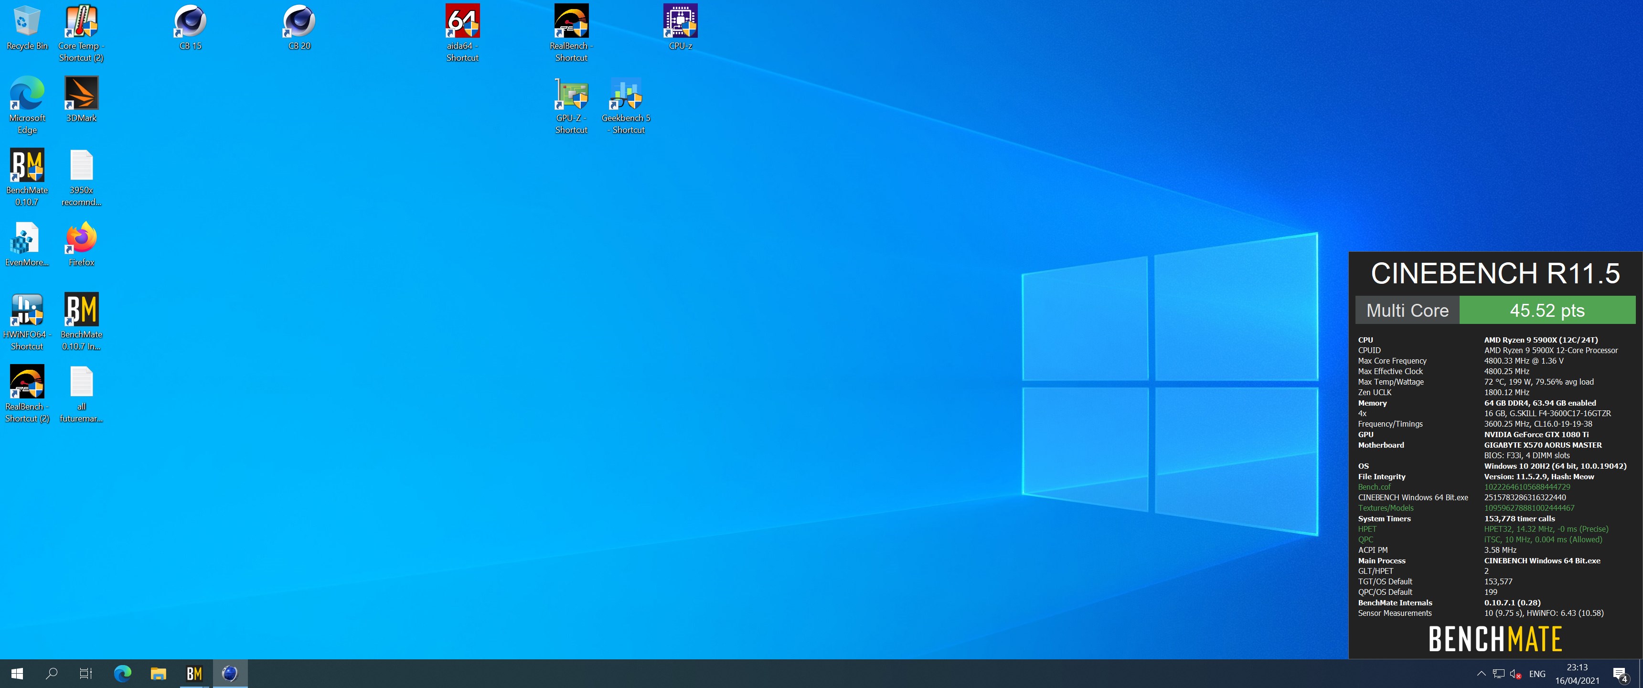1643x688 pixels.
Task: Select the CB 20 Cinebench icon
Action: (299, 27)
